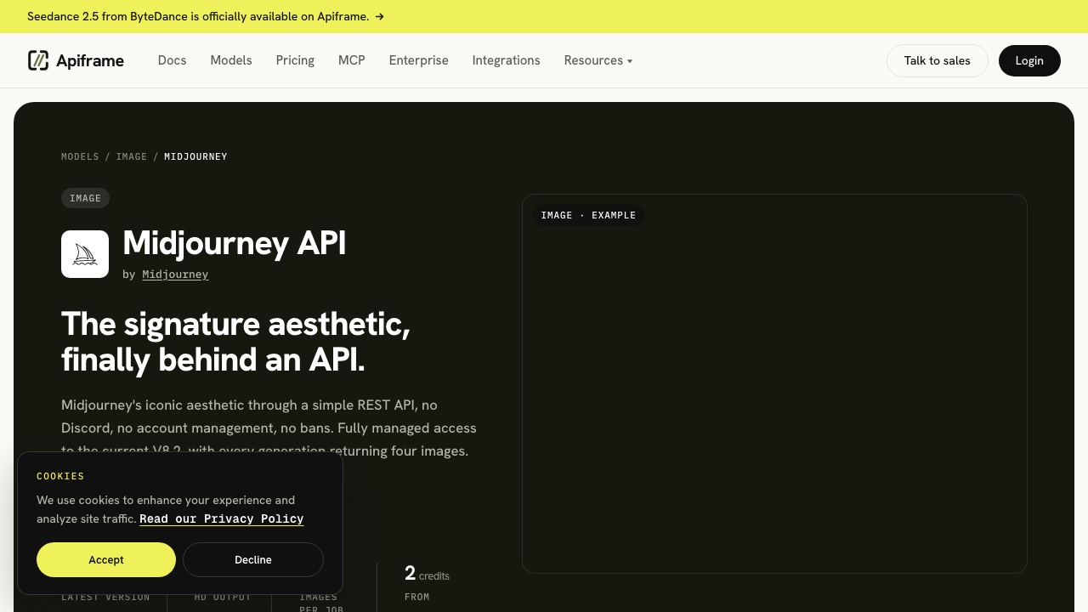Open the Midjourney author link
This screenshot has height=612, width=1088.
[175, 274]
